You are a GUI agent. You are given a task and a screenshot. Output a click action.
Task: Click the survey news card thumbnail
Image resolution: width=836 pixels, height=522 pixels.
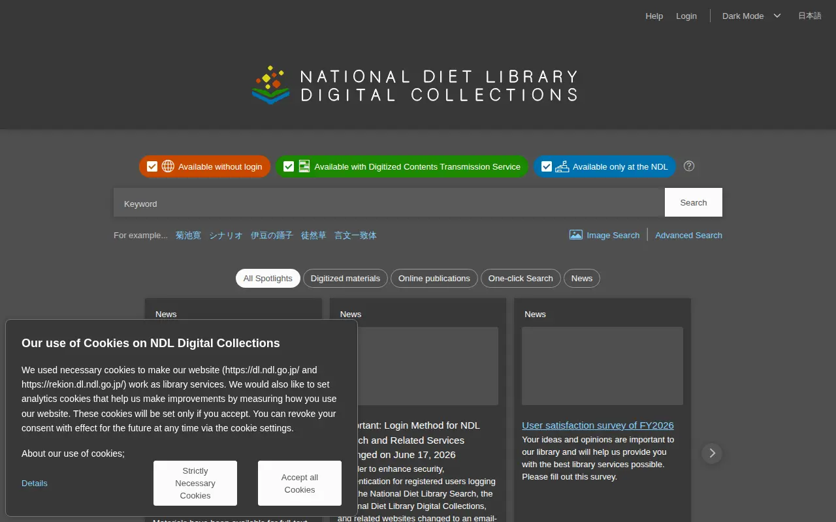(x=602, y=366)
